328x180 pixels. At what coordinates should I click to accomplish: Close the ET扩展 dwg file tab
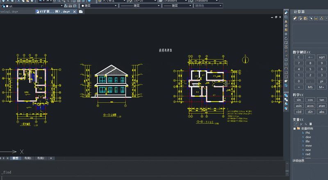[74, 12]
